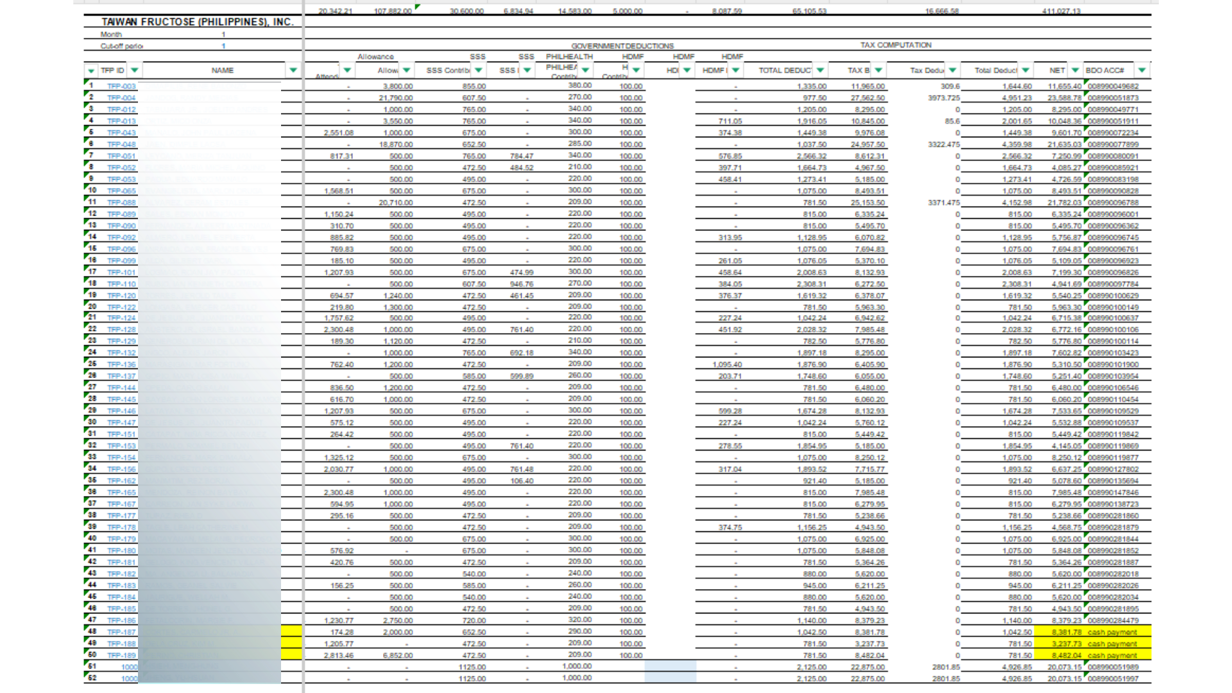
Task: Open the NAME column filter dropdown
Action: [293, 70]
